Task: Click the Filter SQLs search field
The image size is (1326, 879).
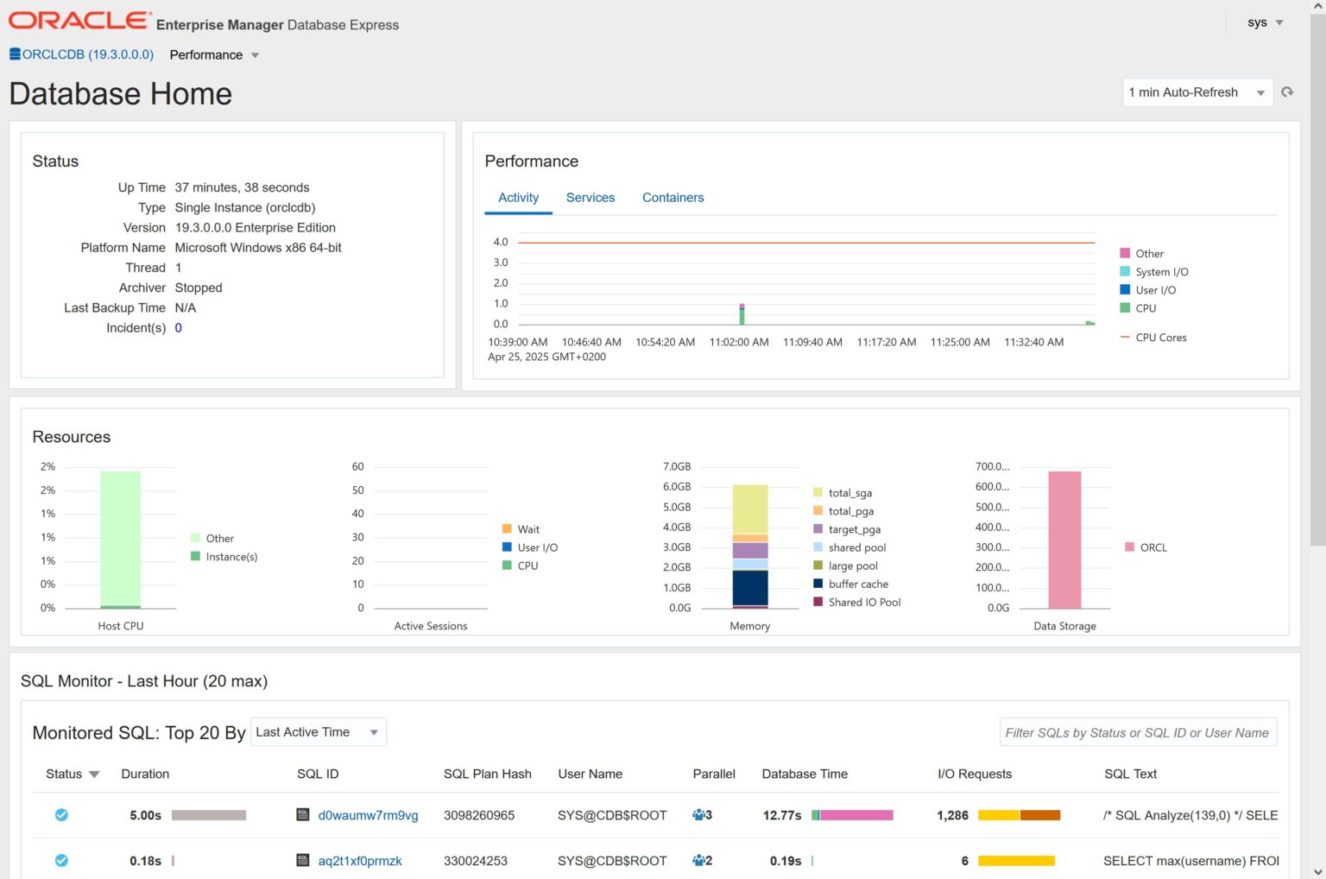Action: (x=1137, y=732)
